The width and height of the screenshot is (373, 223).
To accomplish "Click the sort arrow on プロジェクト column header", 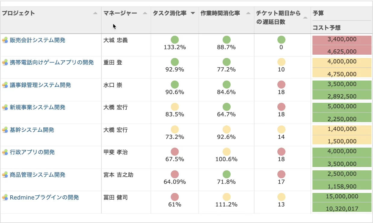I will (95, 13).
